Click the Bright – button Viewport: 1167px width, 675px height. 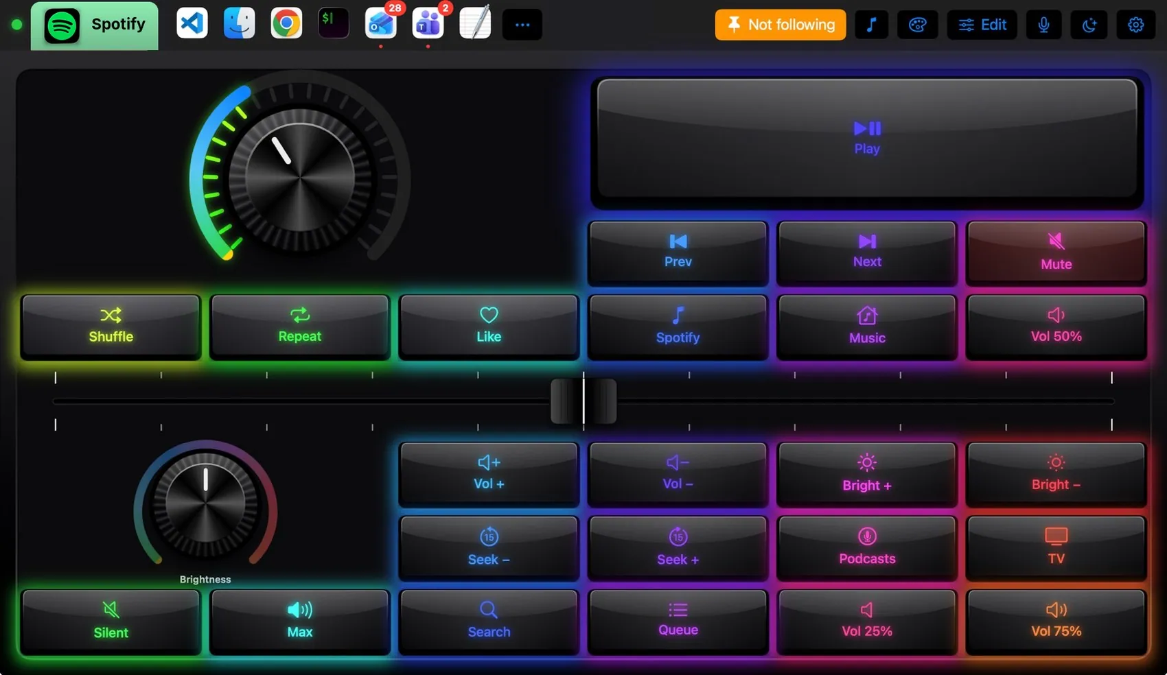(x=1056, y=474)
